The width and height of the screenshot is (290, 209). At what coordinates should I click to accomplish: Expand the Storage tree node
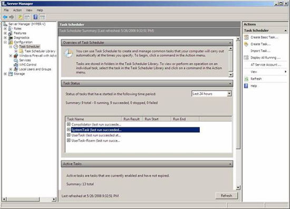coord(5,74)
